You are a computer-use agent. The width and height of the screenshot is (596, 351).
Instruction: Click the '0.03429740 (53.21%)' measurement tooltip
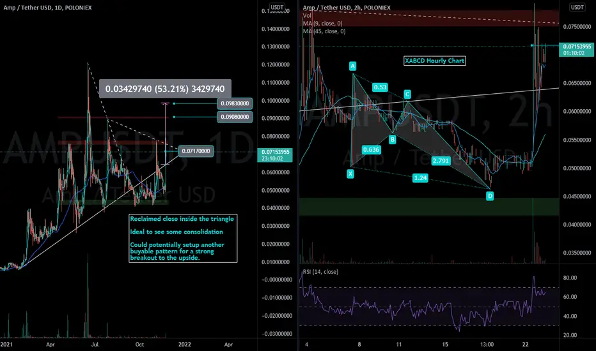[x=165, y=89]
